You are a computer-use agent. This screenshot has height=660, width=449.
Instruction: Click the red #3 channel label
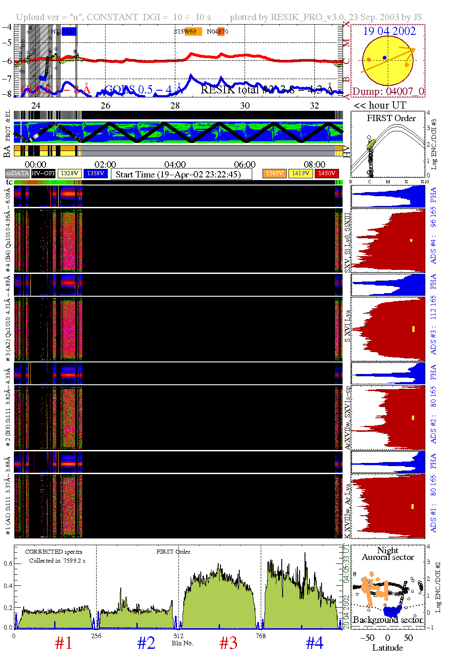click(x=228, y=643)
